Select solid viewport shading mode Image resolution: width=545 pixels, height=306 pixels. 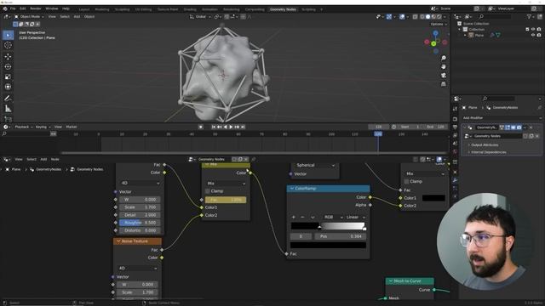coord(427,17)
